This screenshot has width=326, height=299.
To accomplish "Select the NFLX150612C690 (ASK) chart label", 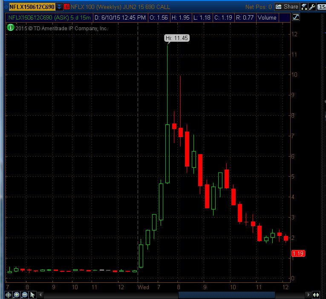I will tap(49, 17).
